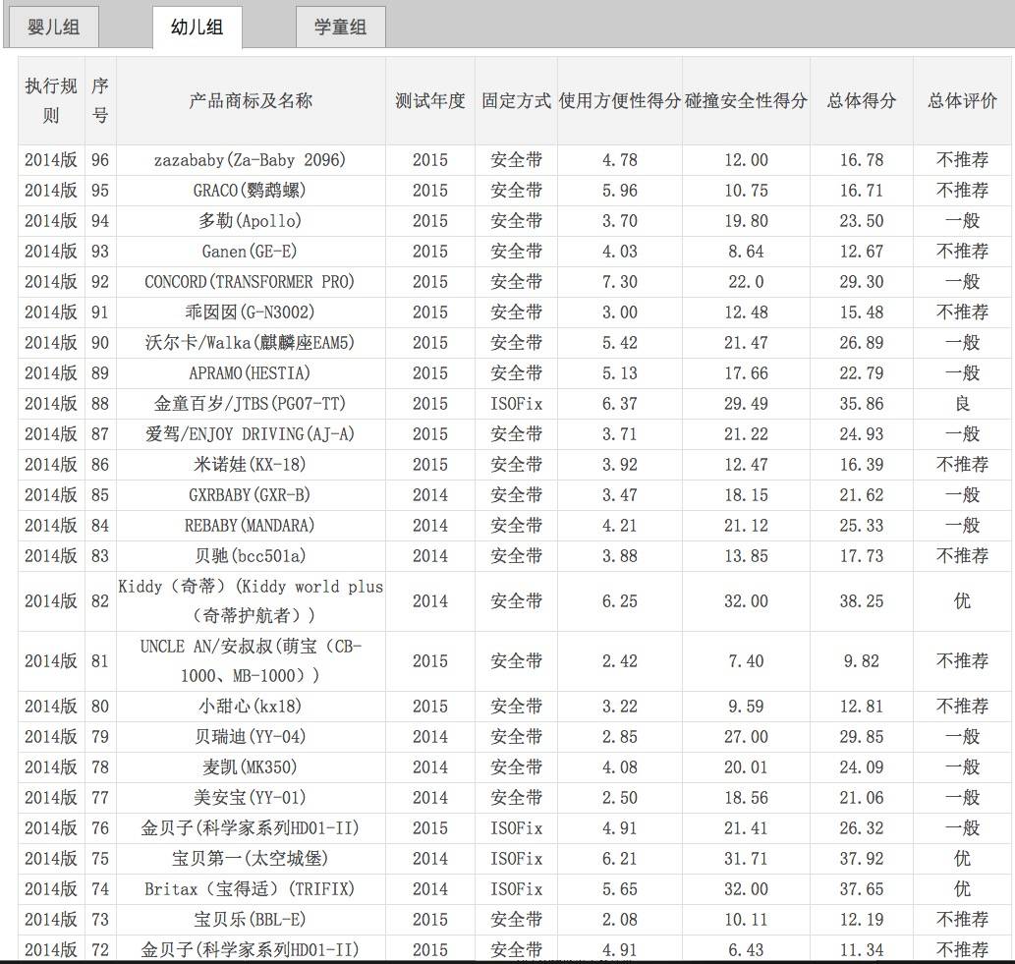The width and height of the screenshot is (1015, 964).
Task: Click total score 12.19 for 宝贝乐
Action: (861, 920)
